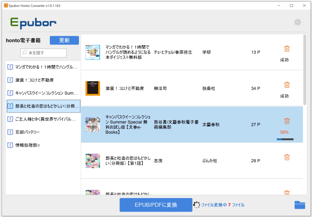Click author チョ・ヒチョル/春原弥生

tap(173, 52)
